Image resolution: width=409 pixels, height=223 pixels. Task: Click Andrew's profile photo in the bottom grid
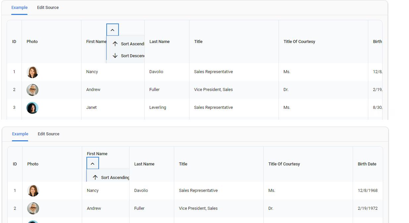click(33, 208)
